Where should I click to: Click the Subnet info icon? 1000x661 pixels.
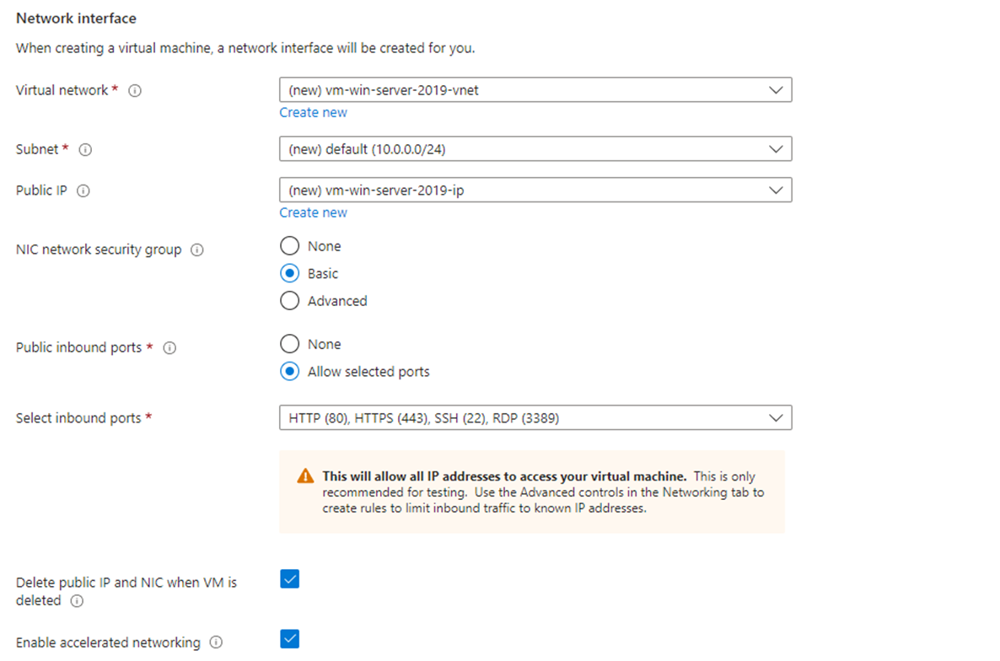(x=84, y=149)
